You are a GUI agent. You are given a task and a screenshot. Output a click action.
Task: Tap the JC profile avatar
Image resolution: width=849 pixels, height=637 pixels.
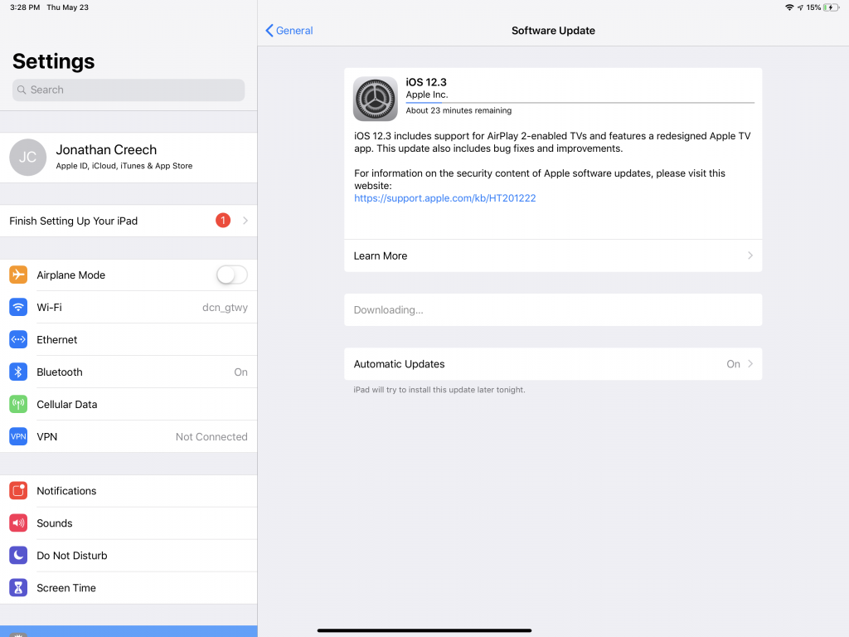pos(27,157)
